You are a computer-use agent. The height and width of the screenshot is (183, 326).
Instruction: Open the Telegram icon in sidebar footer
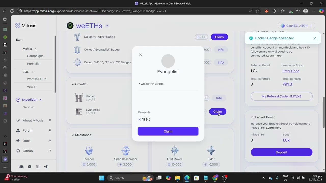click(x=46, y=167)
